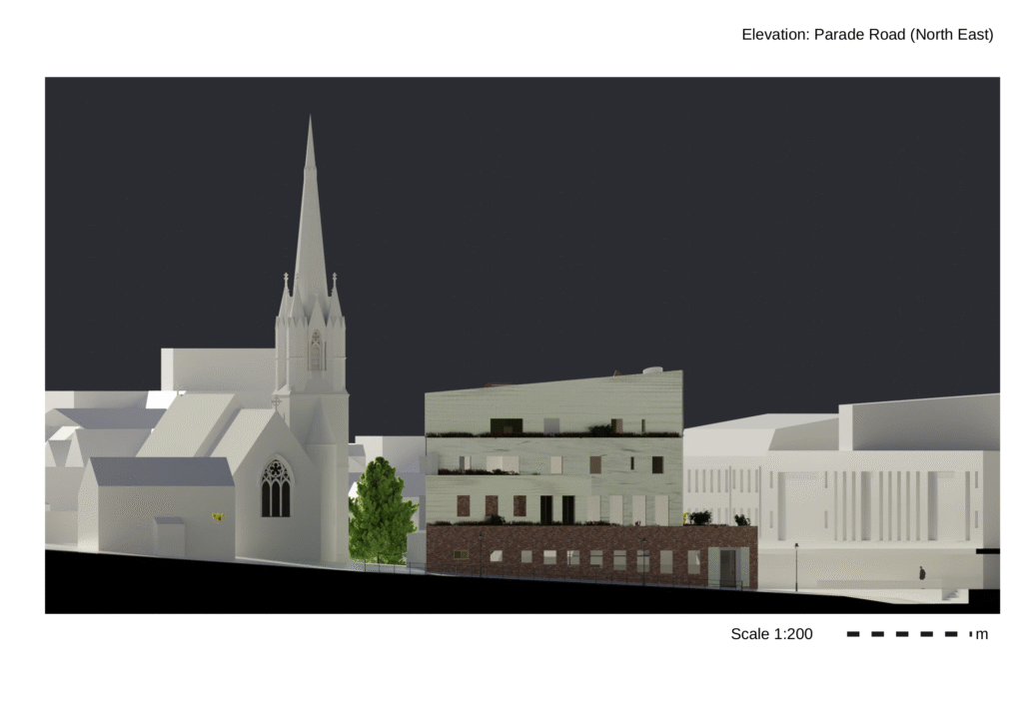
Task: Click the 'Scale 1:200' label
Action: pyautogui.click(x=771, y=634)
